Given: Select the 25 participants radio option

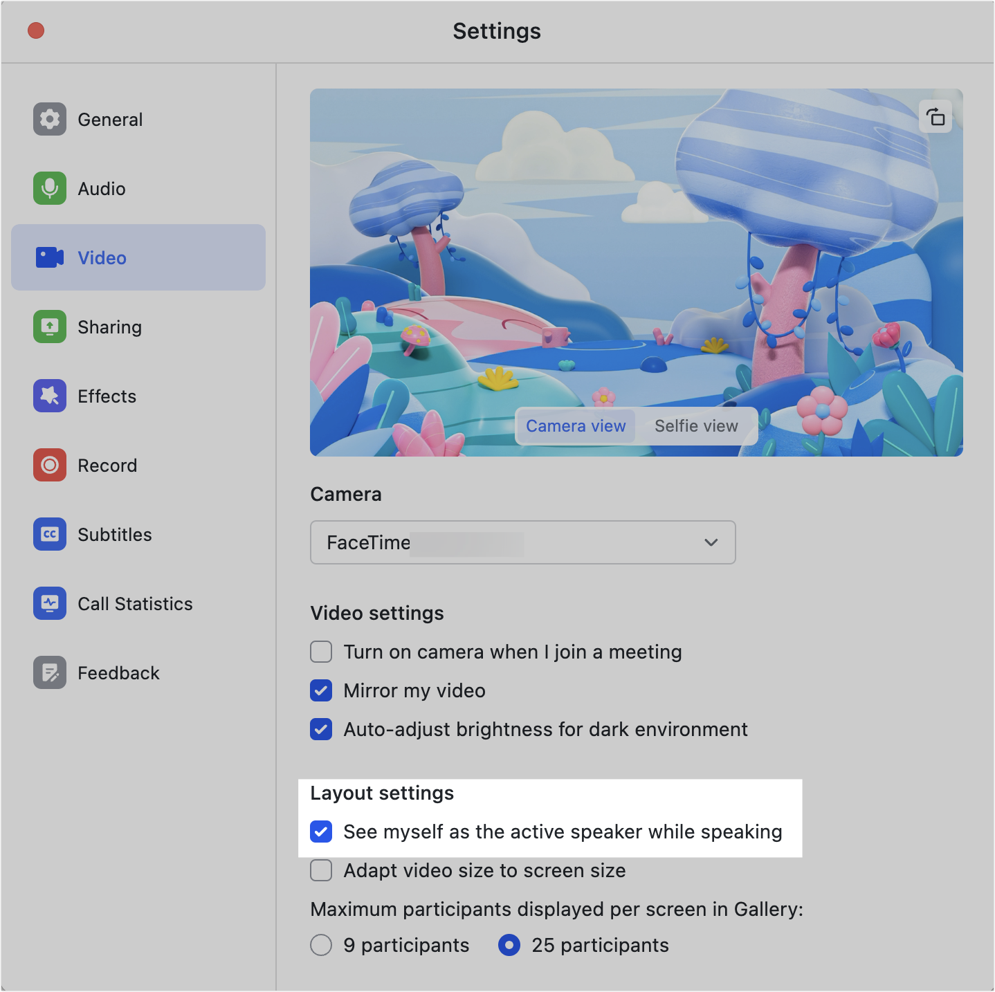Looking at the screenshot, I should coord(509,945).
